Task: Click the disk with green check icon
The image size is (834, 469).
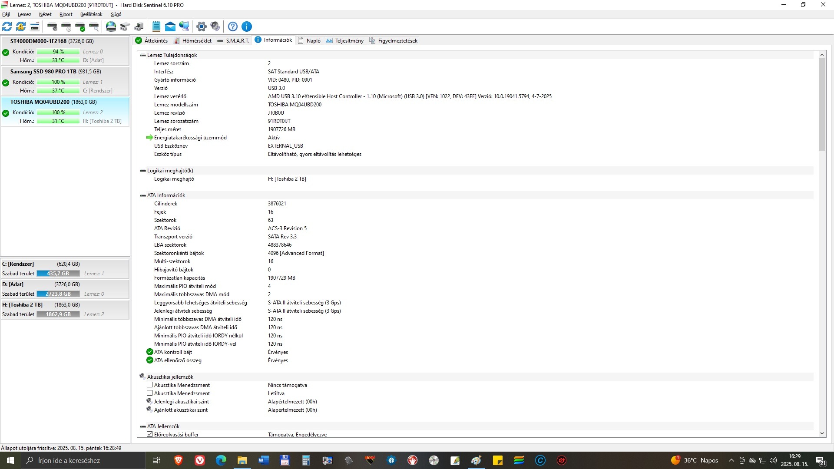Action: click(x=80, y=27)
